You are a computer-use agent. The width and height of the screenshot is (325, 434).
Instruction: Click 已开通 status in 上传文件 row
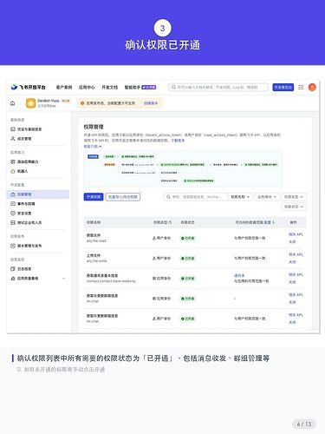point(188,259)
